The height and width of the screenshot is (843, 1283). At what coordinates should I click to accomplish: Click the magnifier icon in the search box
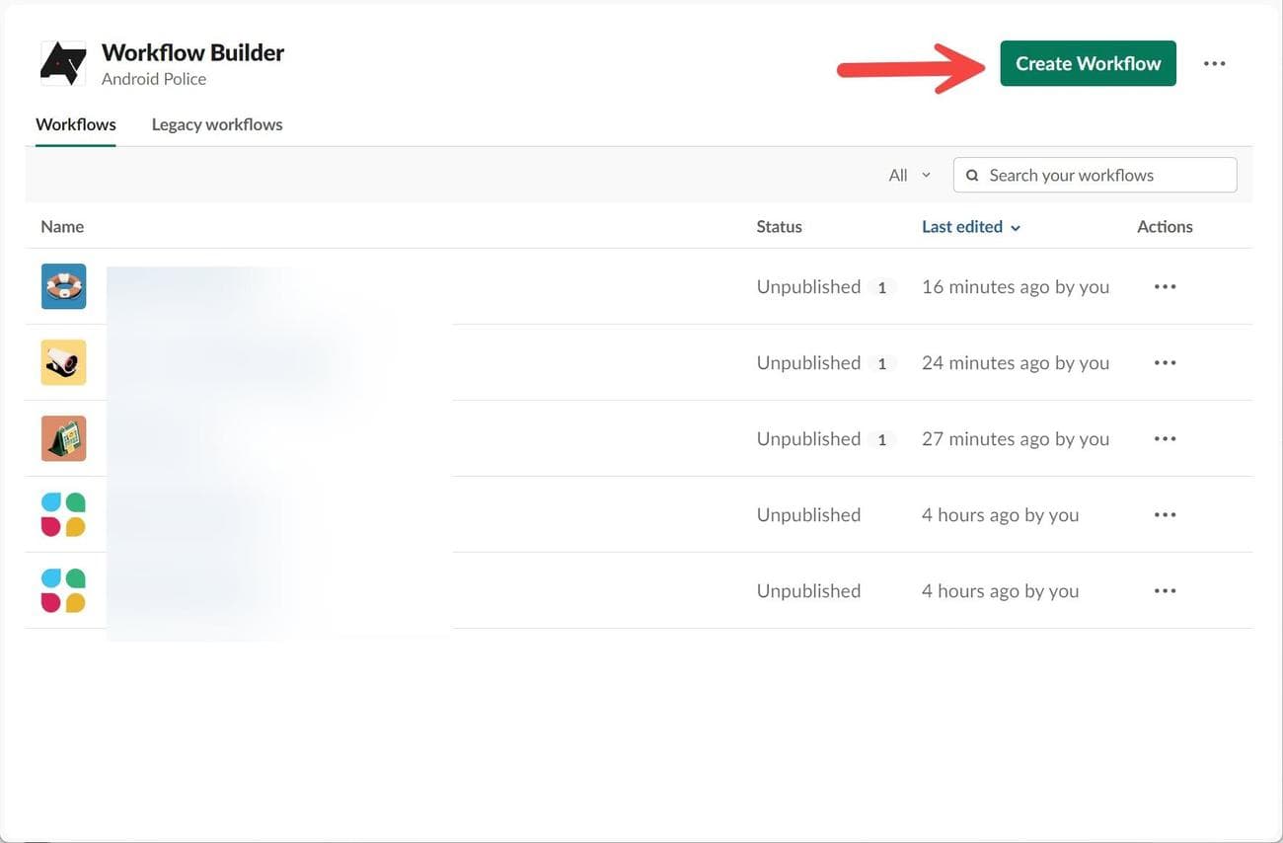click(972, 176)
